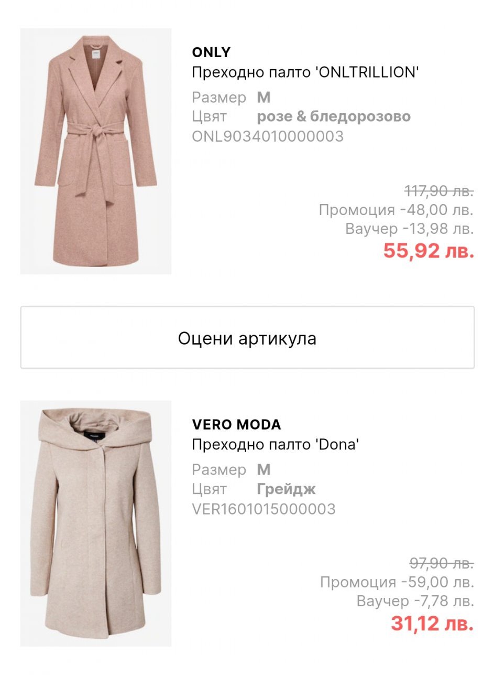Click the crossed-out price 117,90 лв.
Image resolution: width=494 pixels, height=675 pixels.
tap(439, 191)
